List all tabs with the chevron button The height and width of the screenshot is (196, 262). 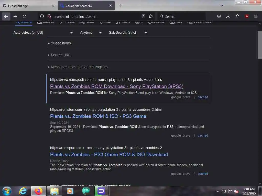[x=222, y=6]
